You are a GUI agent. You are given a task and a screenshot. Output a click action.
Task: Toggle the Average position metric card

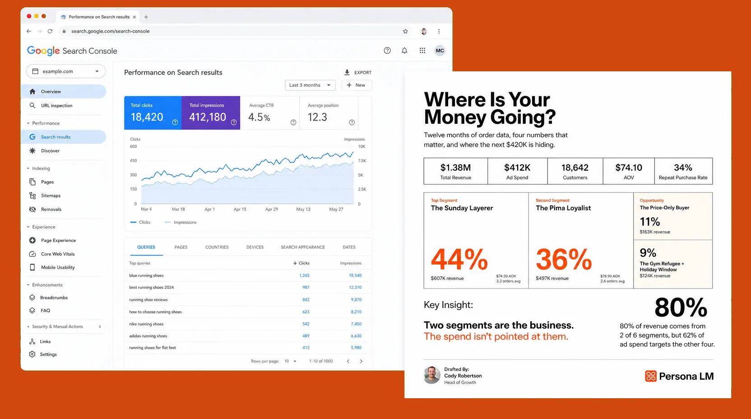click(329, 113)
